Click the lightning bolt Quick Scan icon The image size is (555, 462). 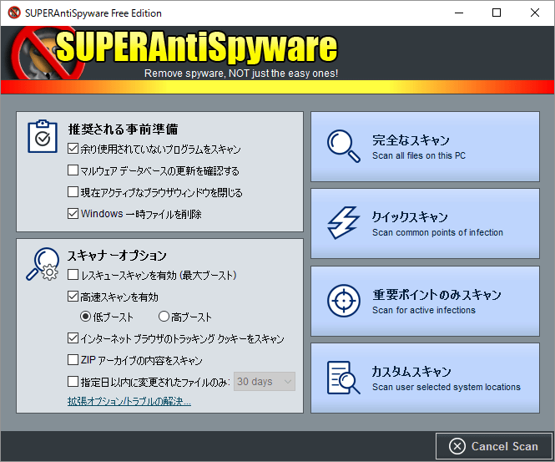pyautogui.click(x=343, y=223)
